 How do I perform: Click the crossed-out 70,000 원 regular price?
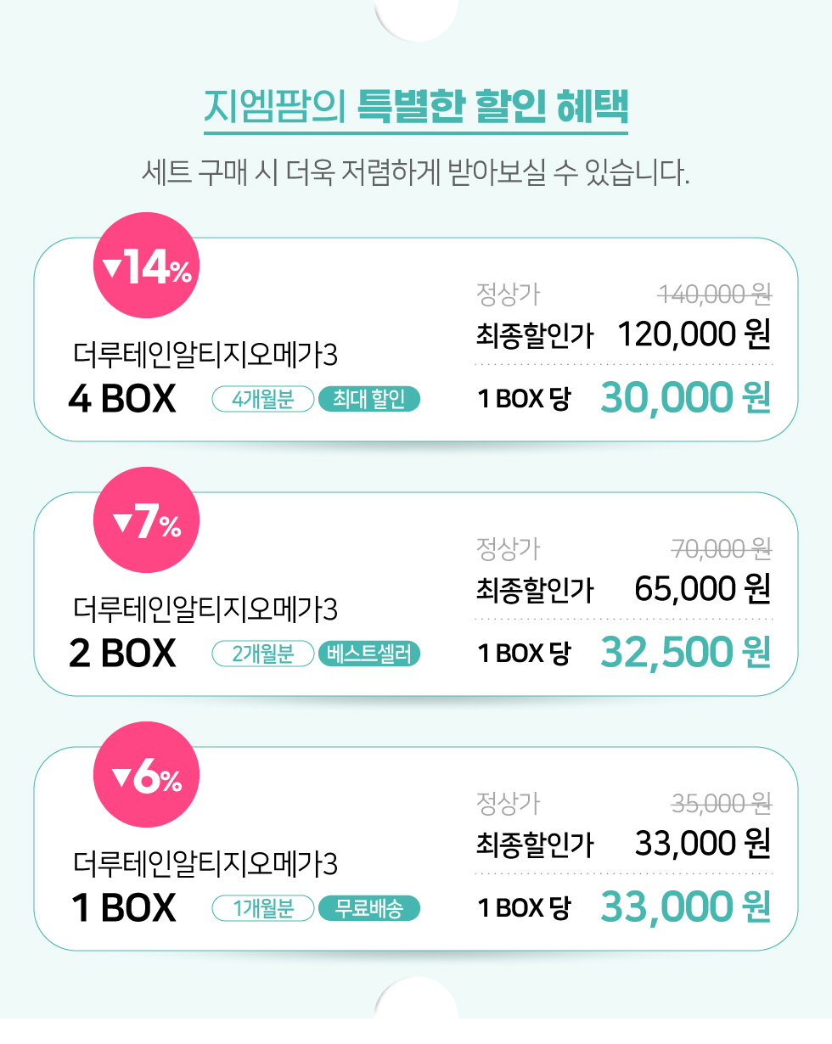coord(721,549)
